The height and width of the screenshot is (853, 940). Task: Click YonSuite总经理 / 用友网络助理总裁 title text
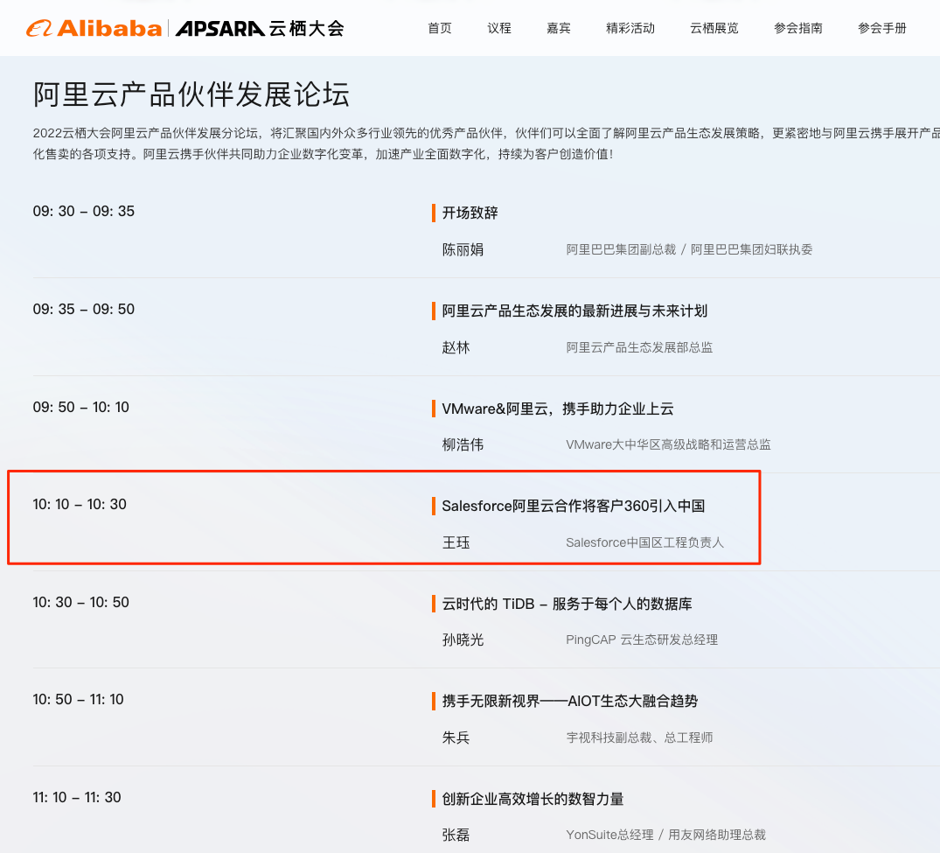click(x=666, y=835)
